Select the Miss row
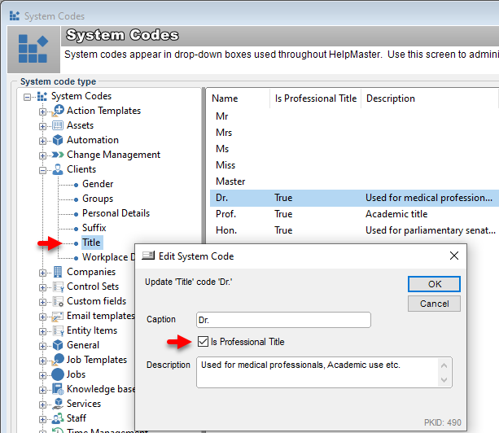Viewport: 499px width, 433px height. [x=354, y=164]
